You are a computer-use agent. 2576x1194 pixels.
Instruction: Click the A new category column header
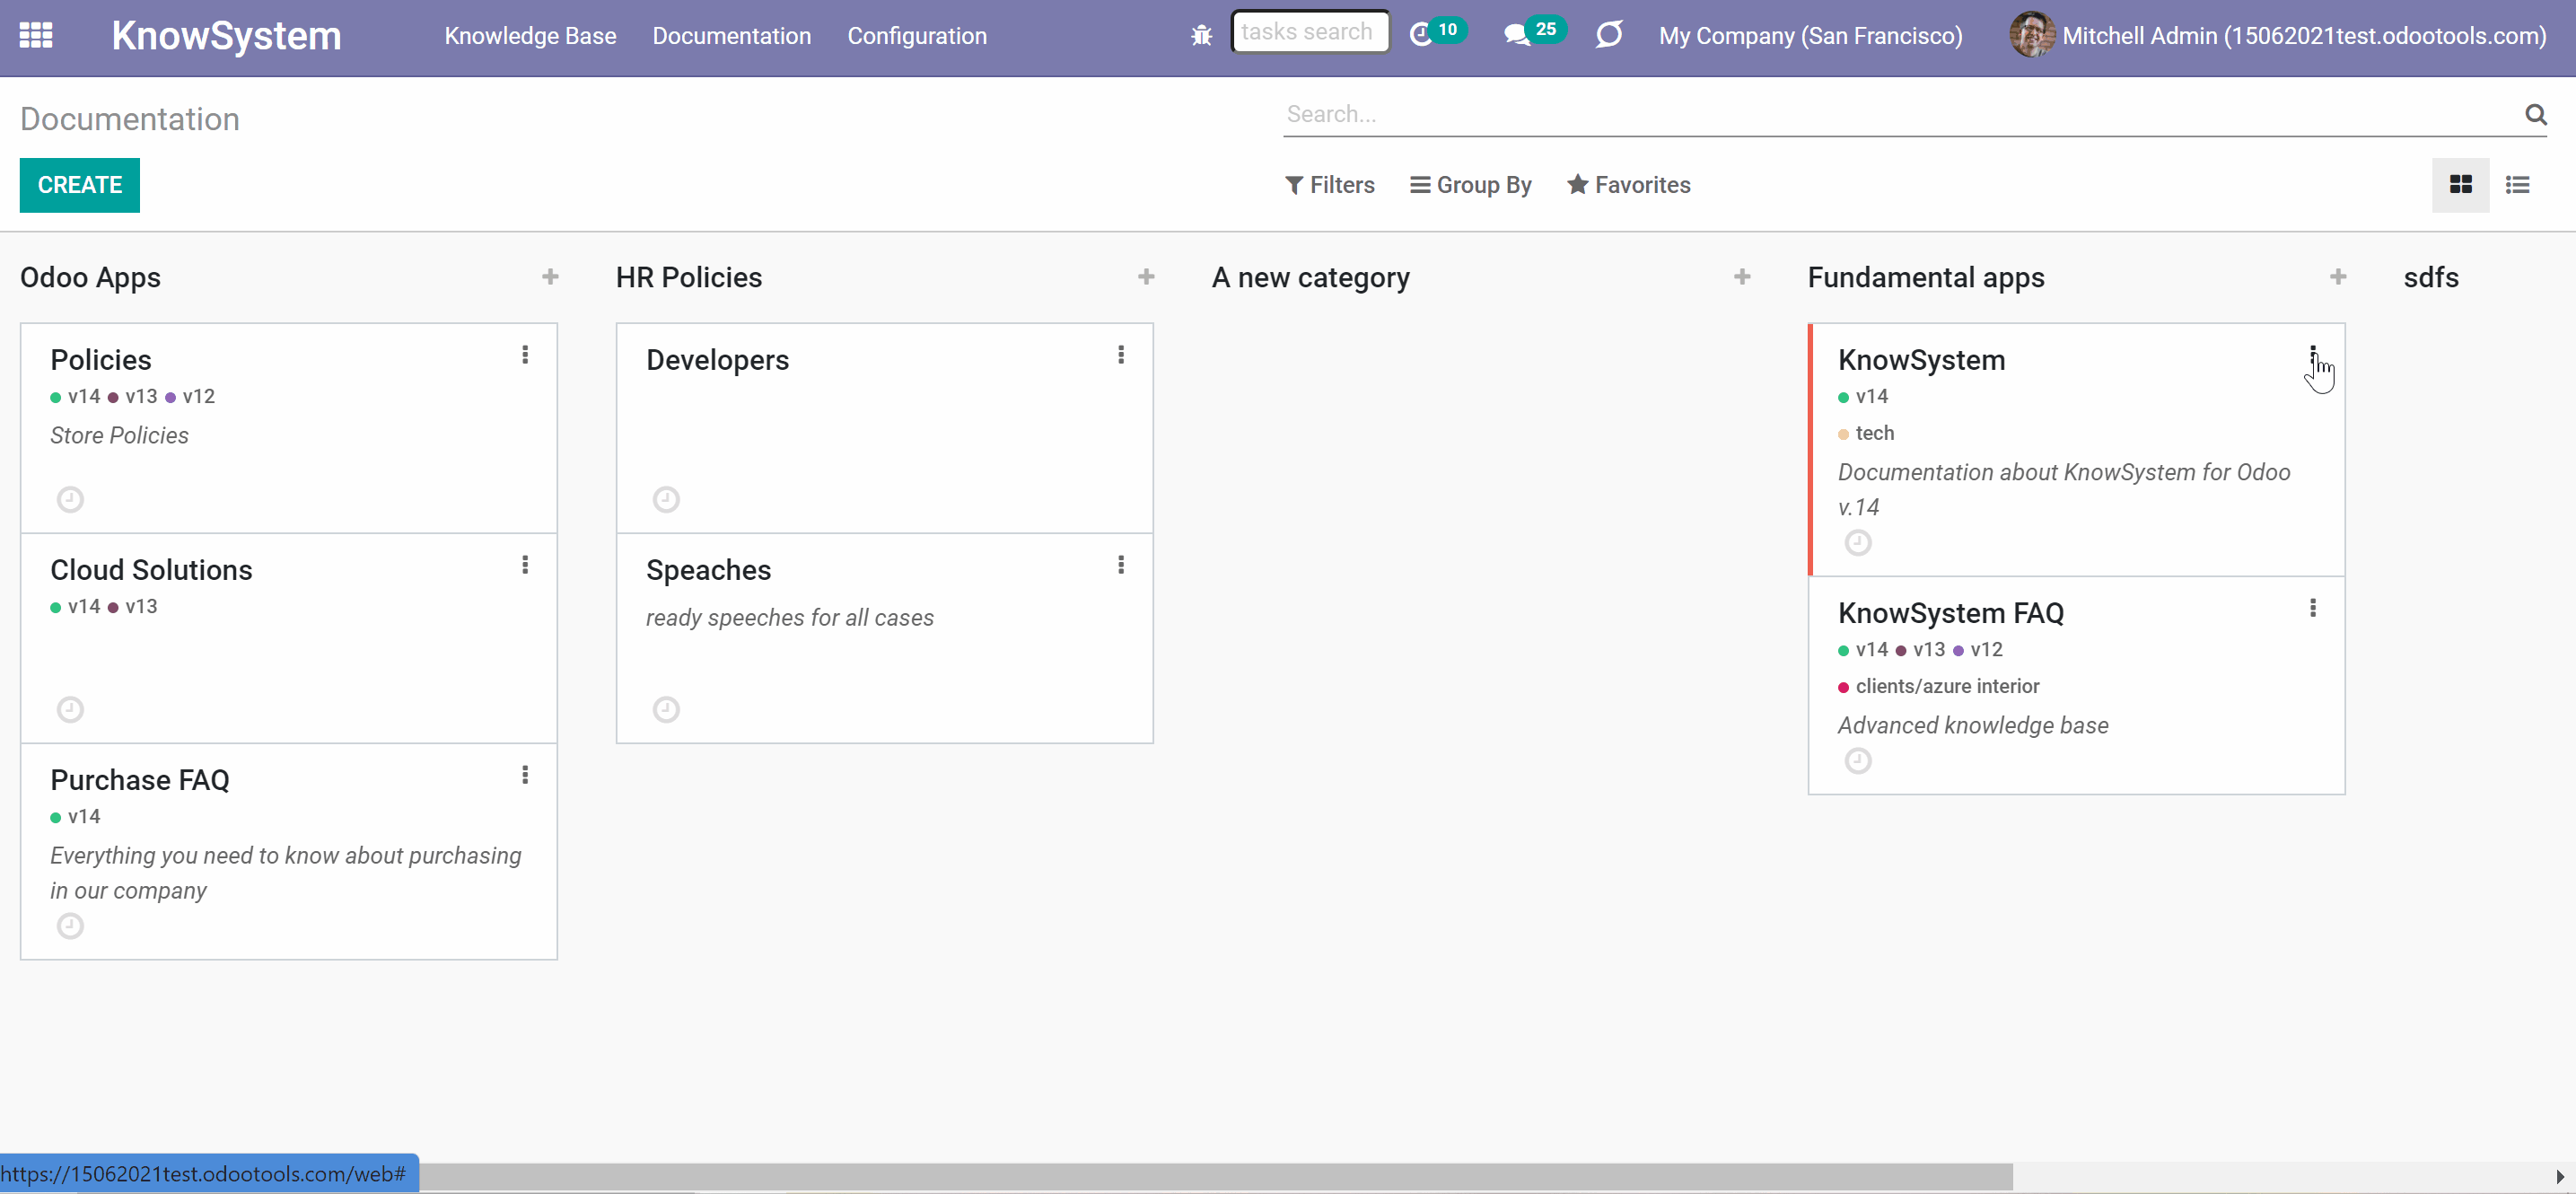pyautogui.click(x=1311, y=277)
